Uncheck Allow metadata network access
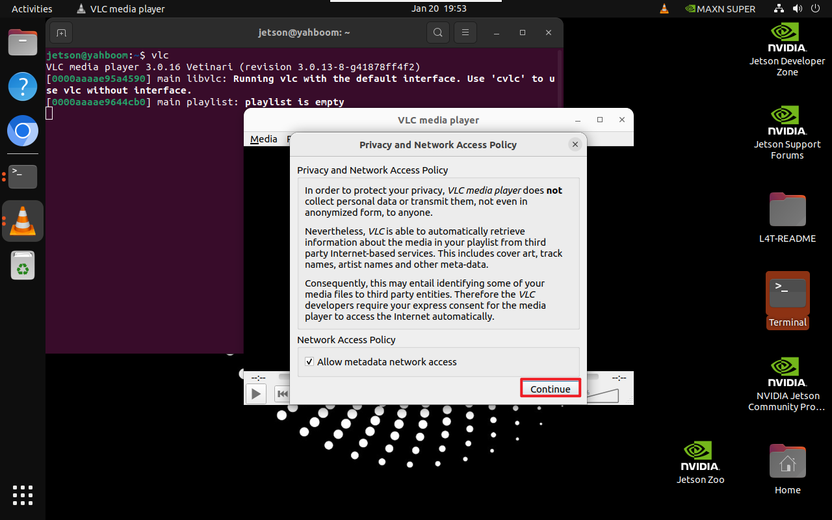The image size is (832, 520). point(309,362)
